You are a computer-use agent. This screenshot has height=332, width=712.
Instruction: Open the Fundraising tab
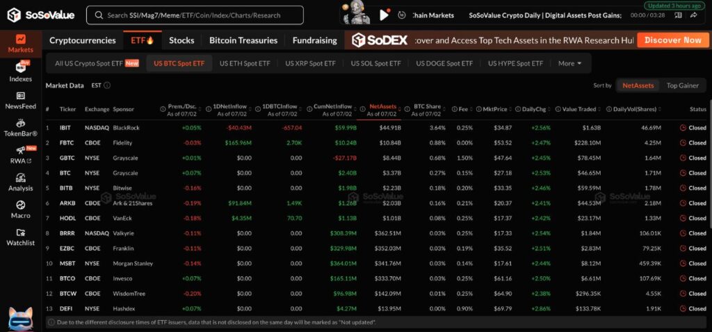pyautogui.click(x=315, y=40)
